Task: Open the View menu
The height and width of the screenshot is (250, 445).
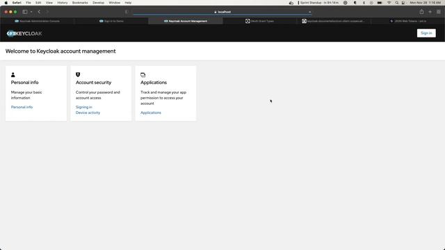Action: [x=49, y=3]
